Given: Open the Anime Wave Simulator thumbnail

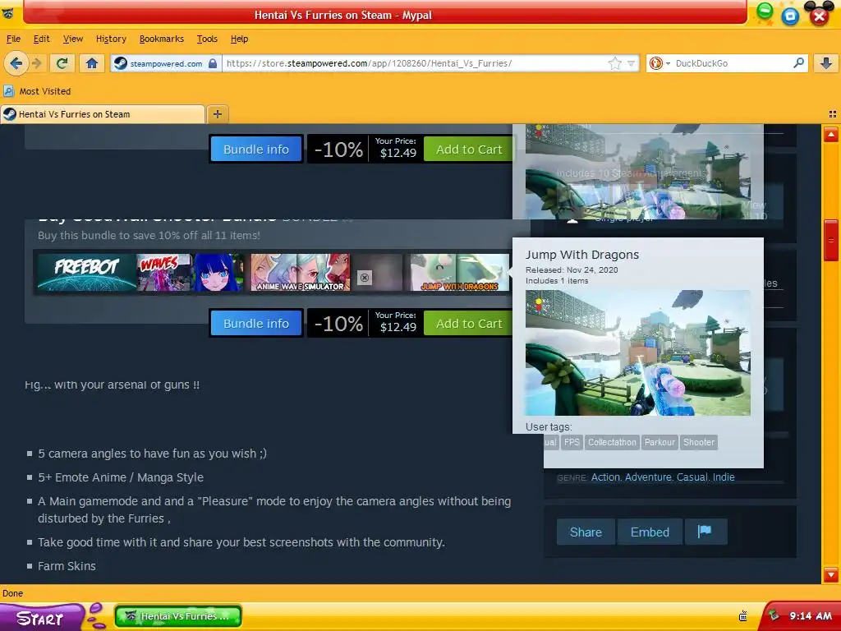Looking at the screenshot, I should (x=301, y=273).
